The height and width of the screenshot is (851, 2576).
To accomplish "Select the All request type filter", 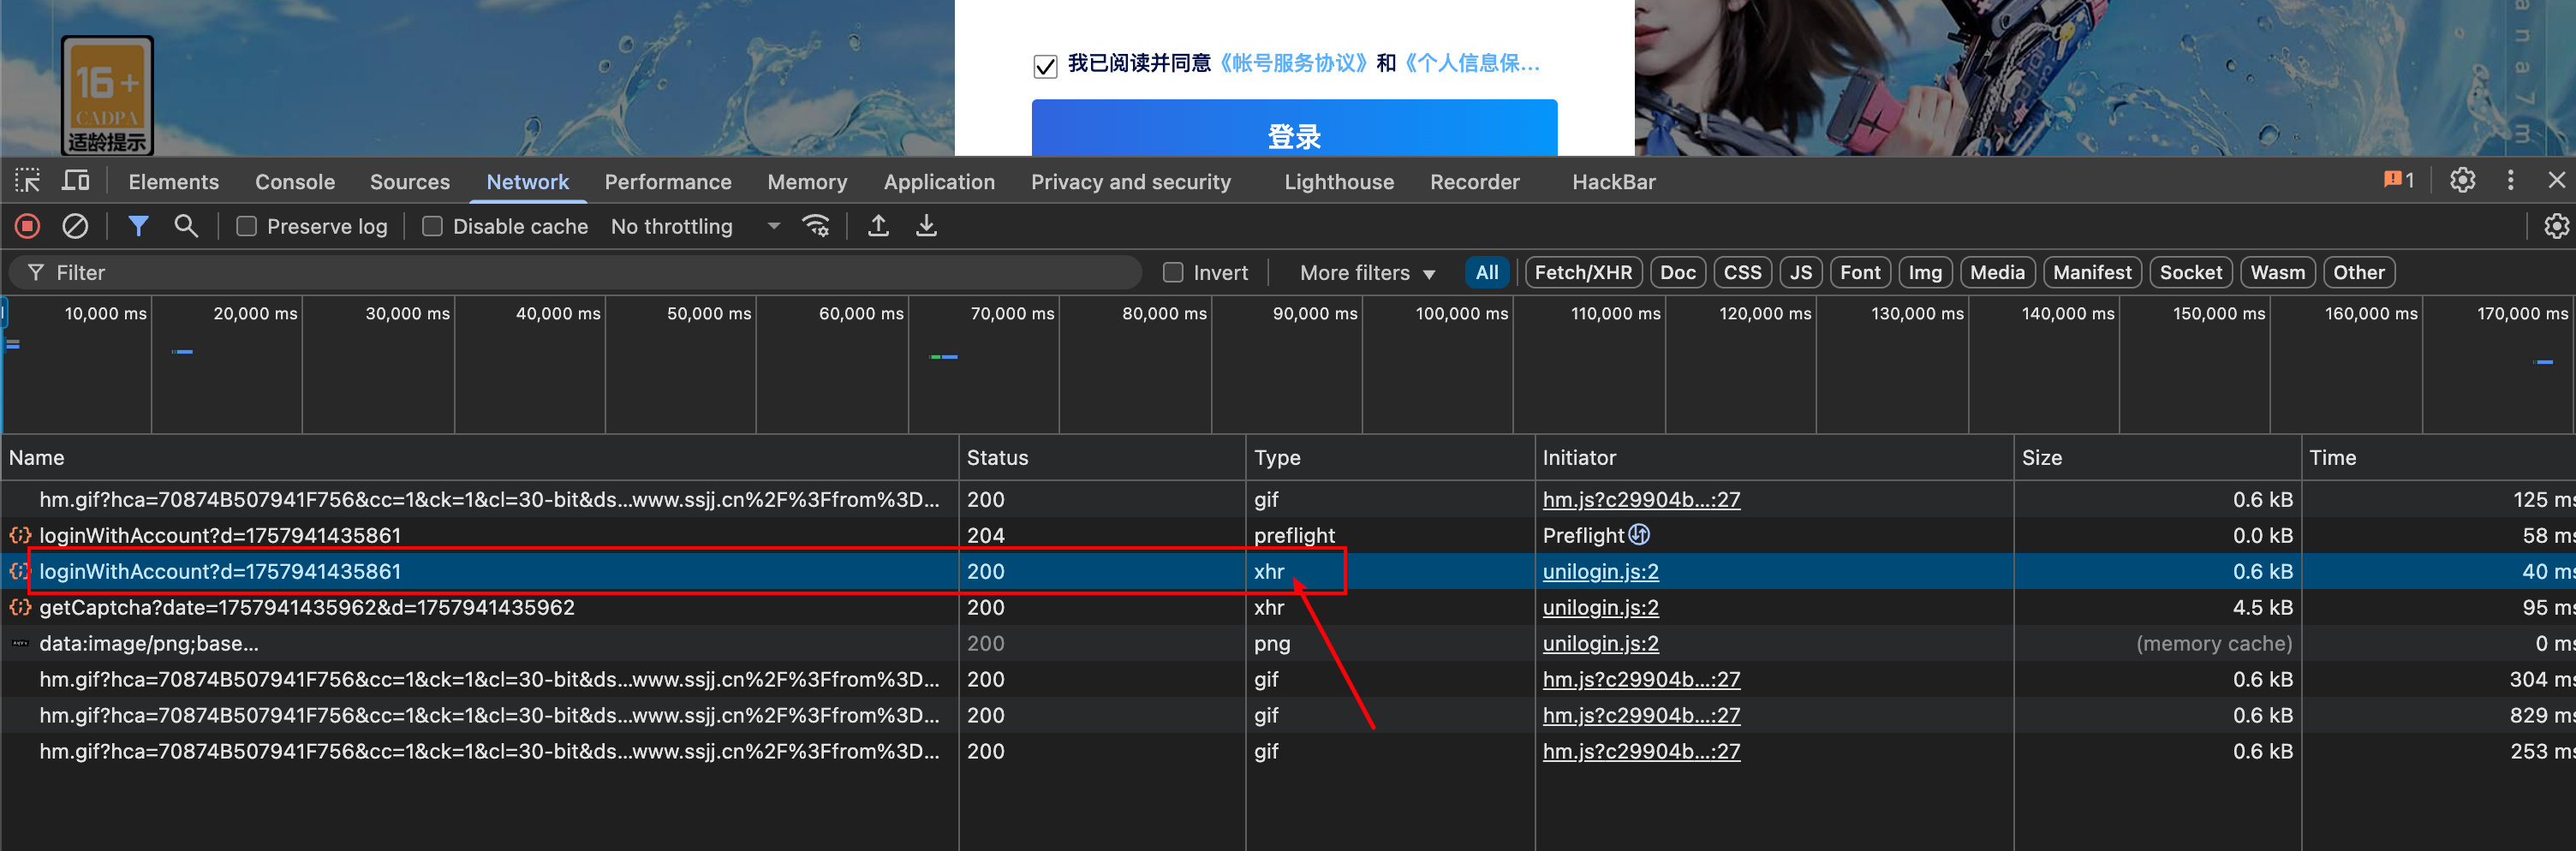I will pyautogui.click(x=1487, y=273).
